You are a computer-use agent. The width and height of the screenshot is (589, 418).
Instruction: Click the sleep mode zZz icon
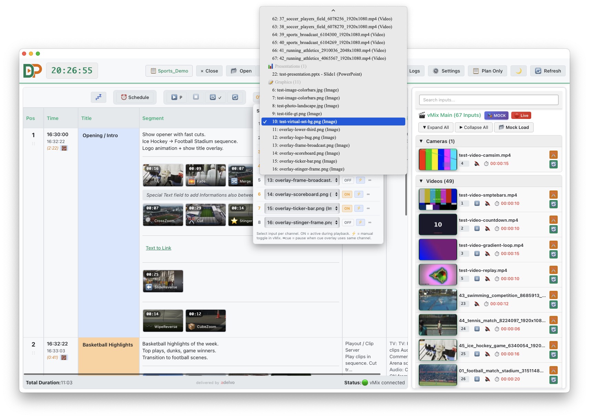point(98,97)
